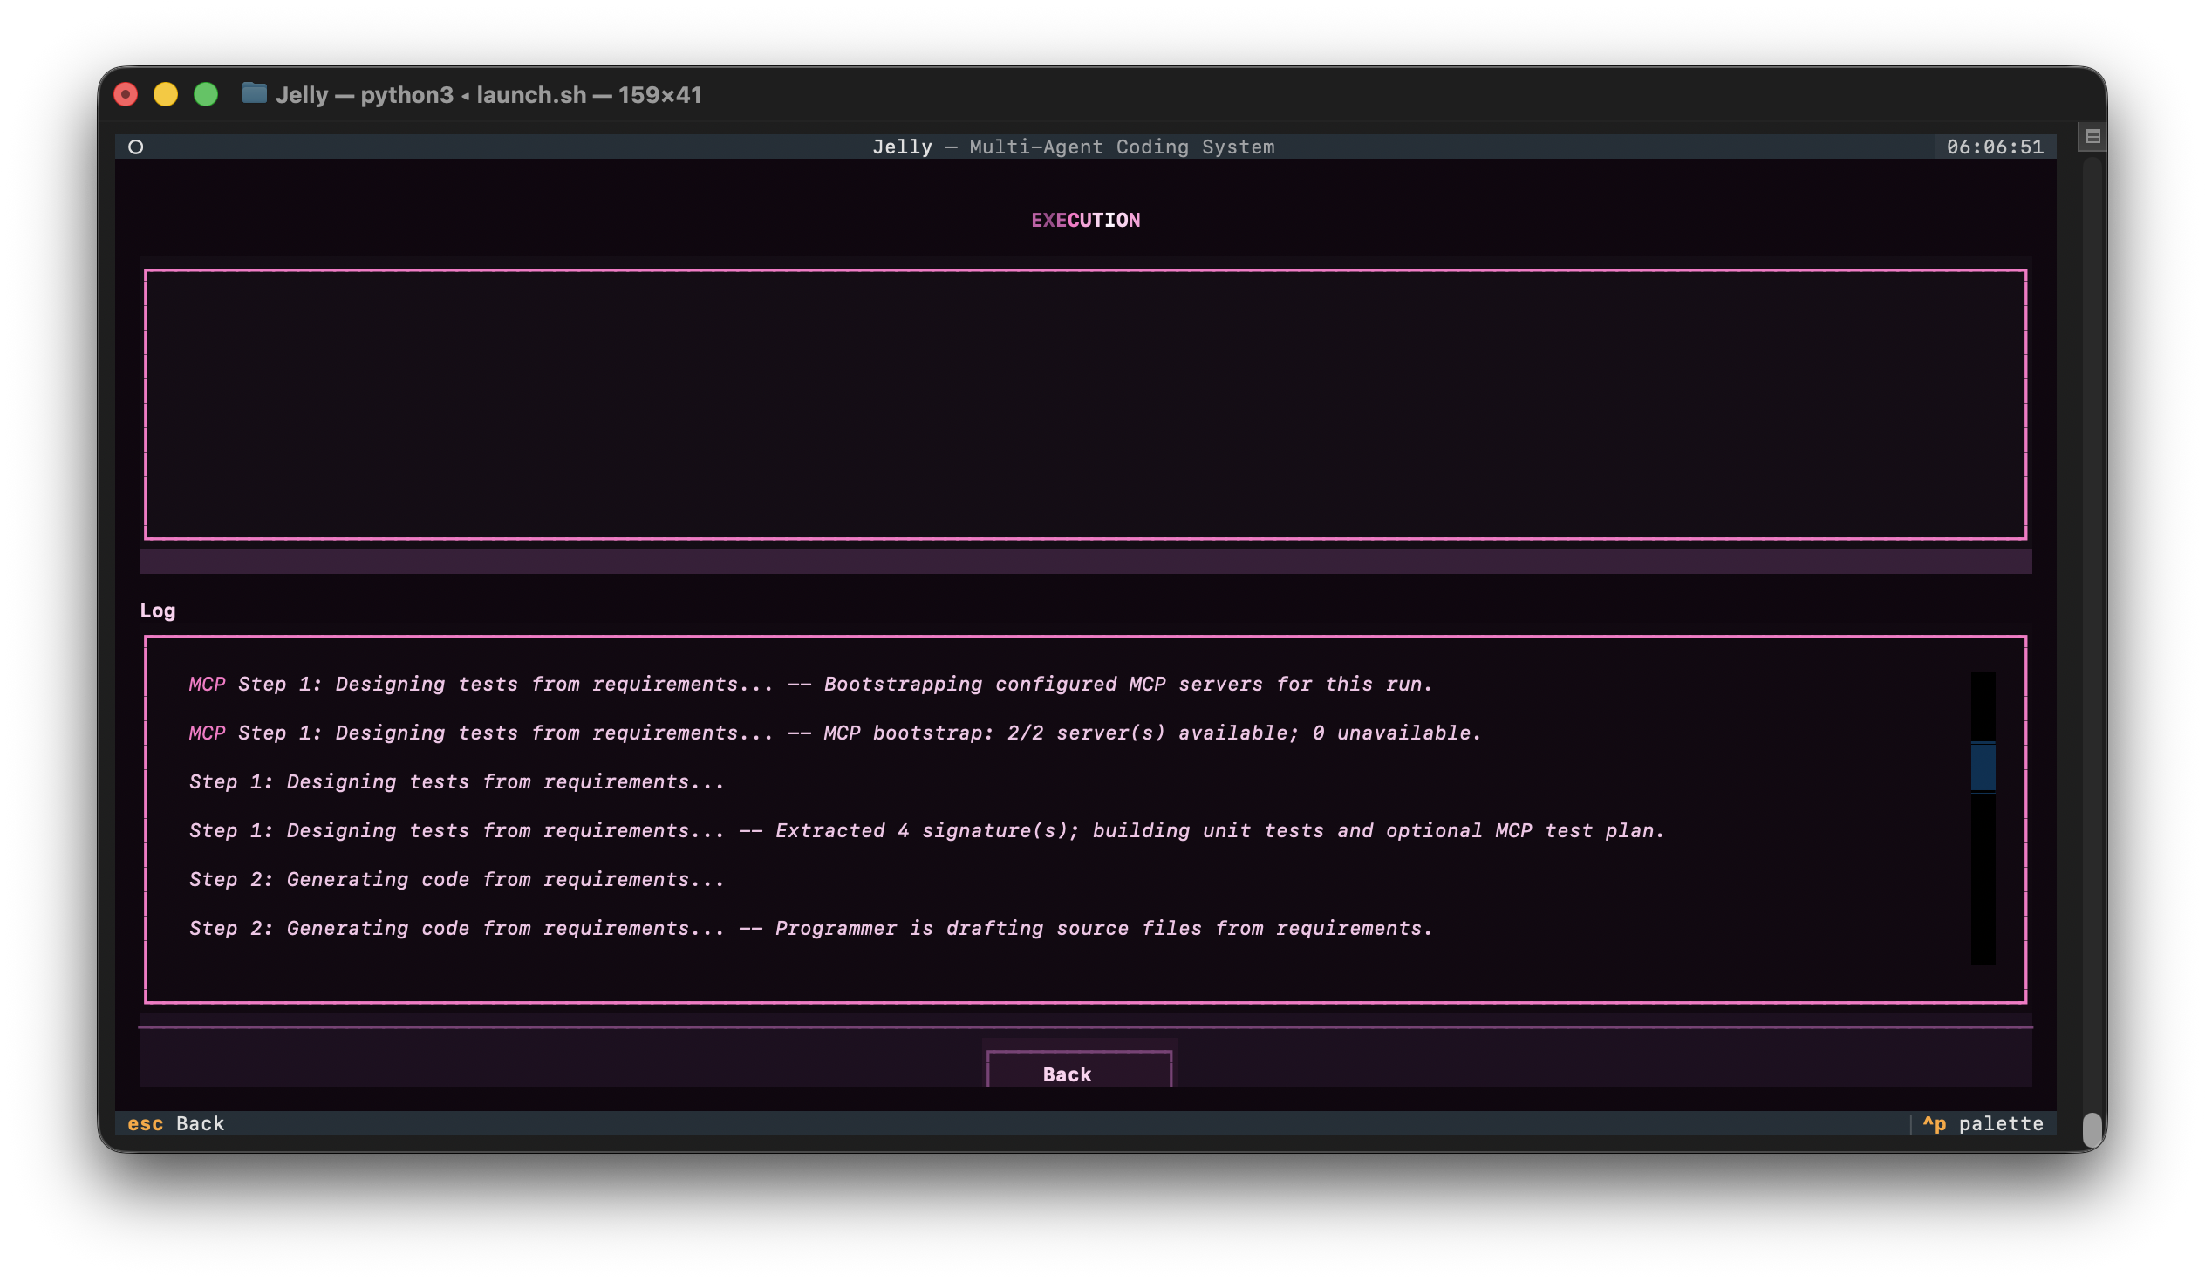Click the circle command icon in Jelly header
Screen dimensions: 2205x1282
(x=135, y=147)
